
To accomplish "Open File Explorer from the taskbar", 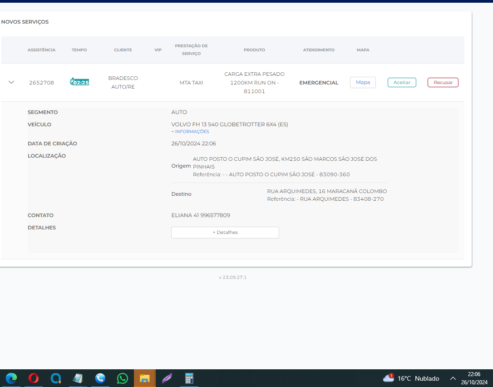I will point(145,378).
